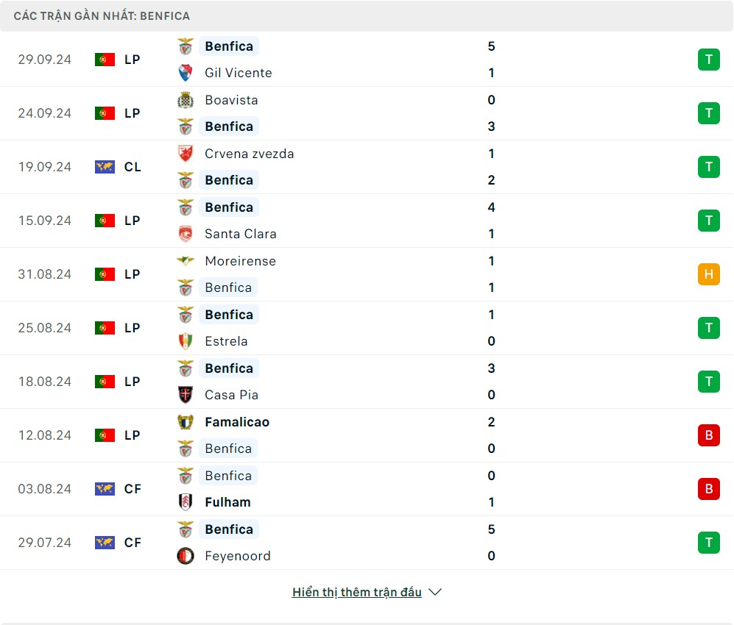Click the Feyenoord club crest
The image size is (734, 625).
pos(186,556)
